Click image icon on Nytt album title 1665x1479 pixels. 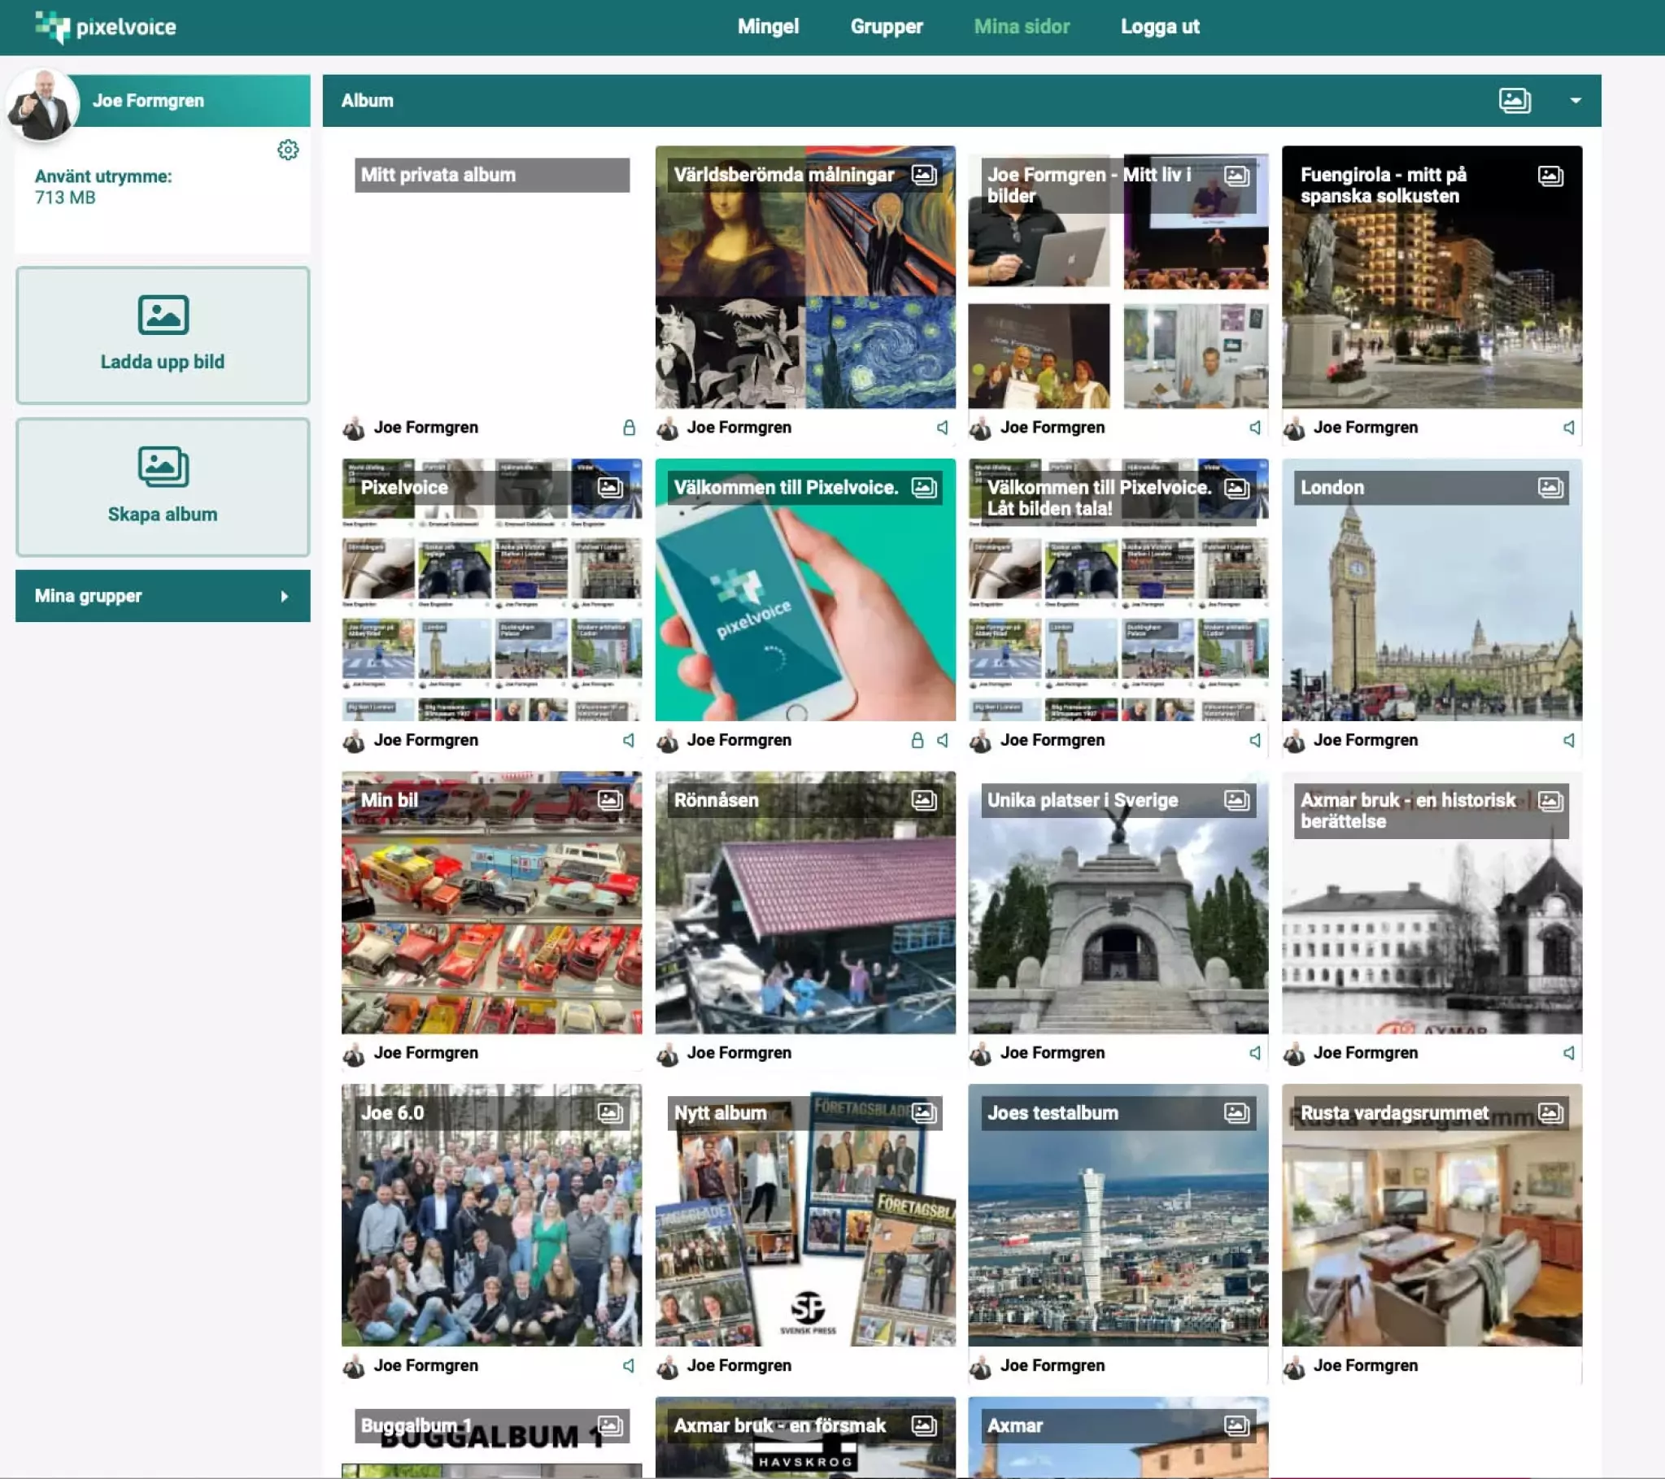point(924,1113)
